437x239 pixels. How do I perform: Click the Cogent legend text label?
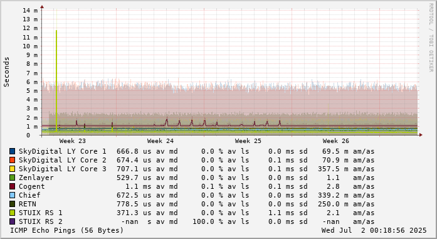click(x=31, y=186)
